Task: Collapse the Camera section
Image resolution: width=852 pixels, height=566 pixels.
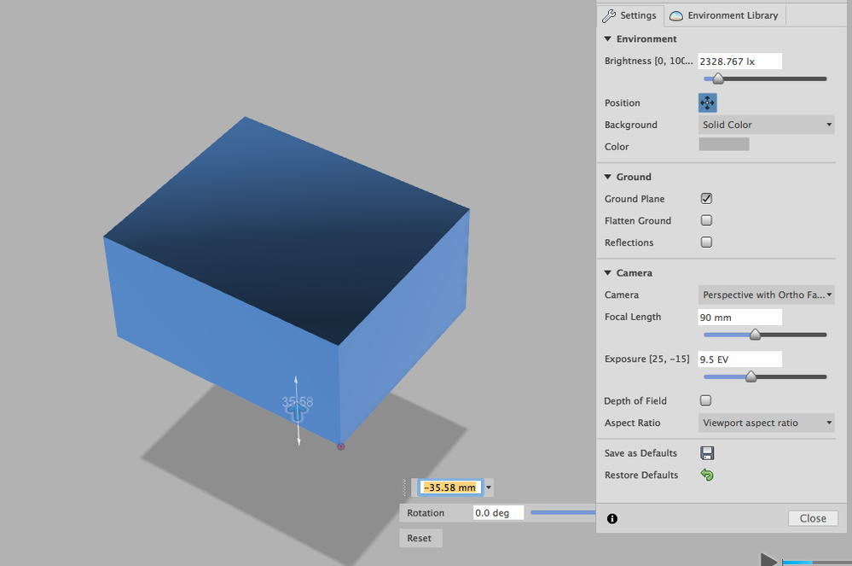Action: tap(608, 273)
